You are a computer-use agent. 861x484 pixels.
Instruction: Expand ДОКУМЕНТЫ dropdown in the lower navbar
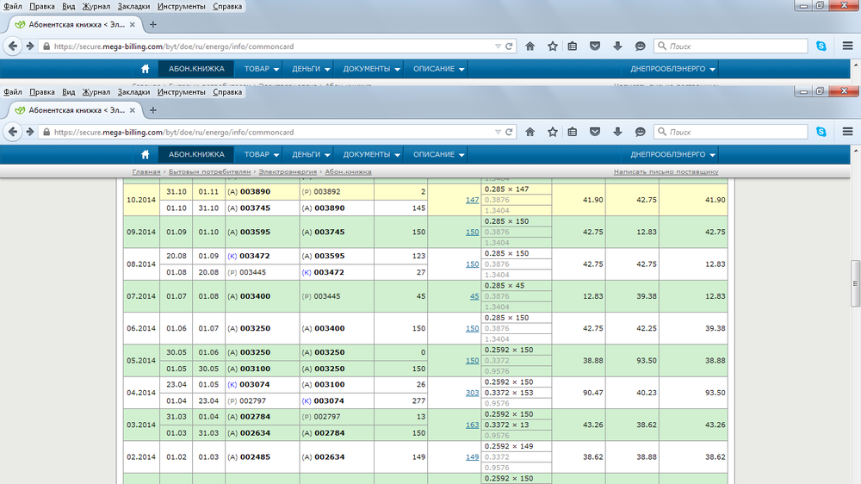click(x=372, y=155)
